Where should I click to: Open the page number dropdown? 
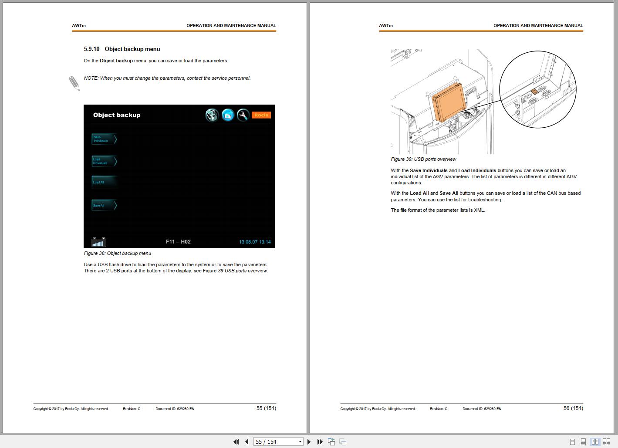click(299, 441)
